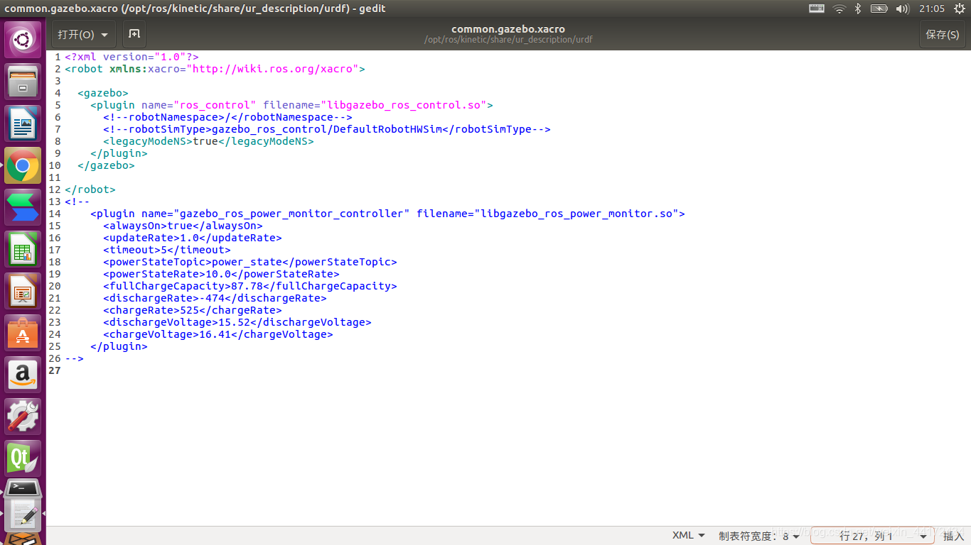This screenshot has width=971, height=545.
Task: Show the calendar from 21:05 clock
Action: pos(932,9)
